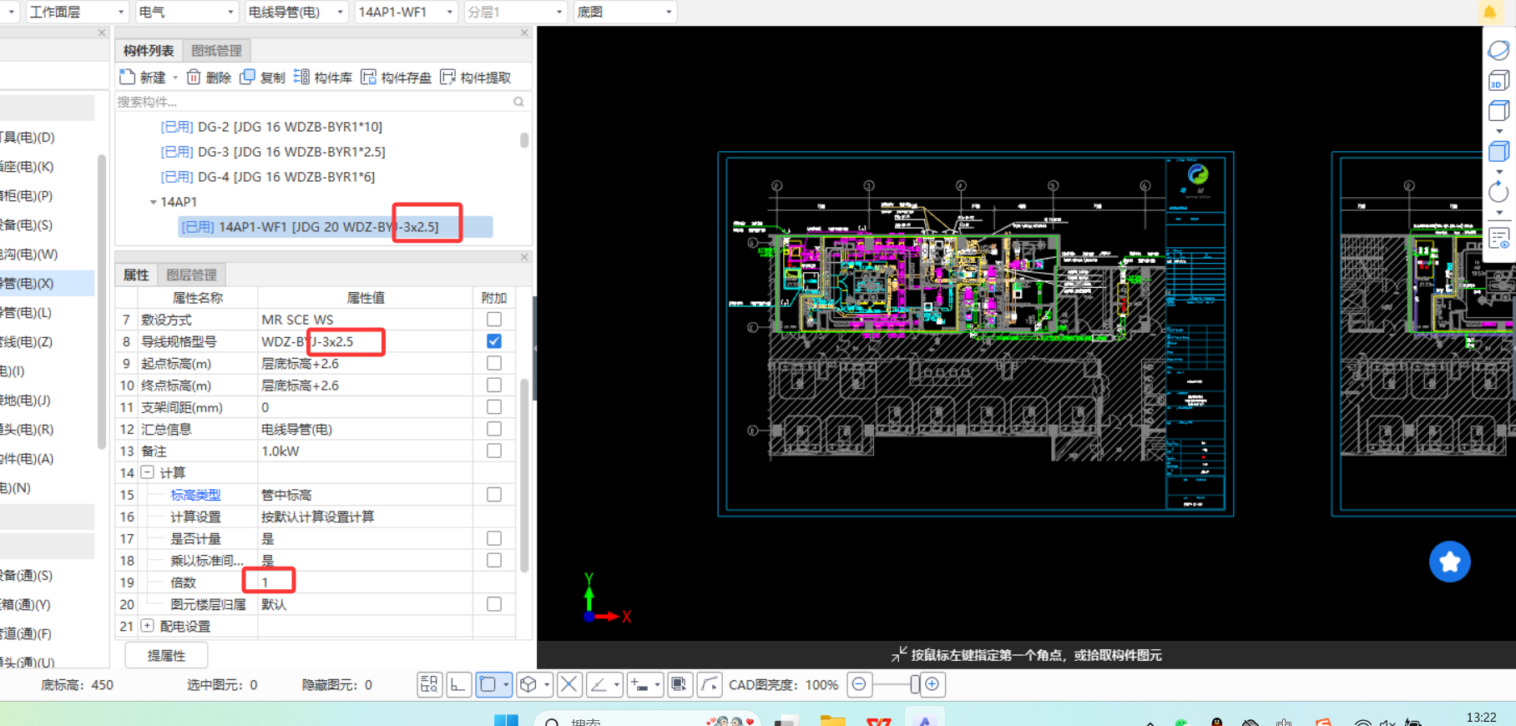This screenshot has width=1516, height=726.
Task: Click the 3D box snap icon
Action: [528, 684]
